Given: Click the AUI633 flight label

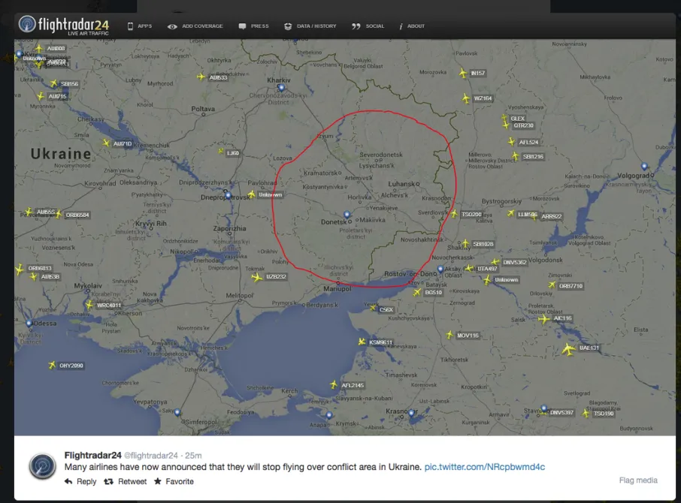Looking at the screenshot, I should click(218, 77).
